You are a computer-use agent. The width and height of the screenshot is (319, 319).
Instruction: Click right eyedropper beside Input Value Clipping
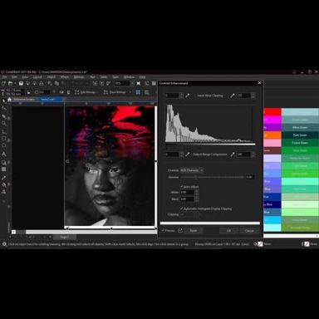click(233, 96)
